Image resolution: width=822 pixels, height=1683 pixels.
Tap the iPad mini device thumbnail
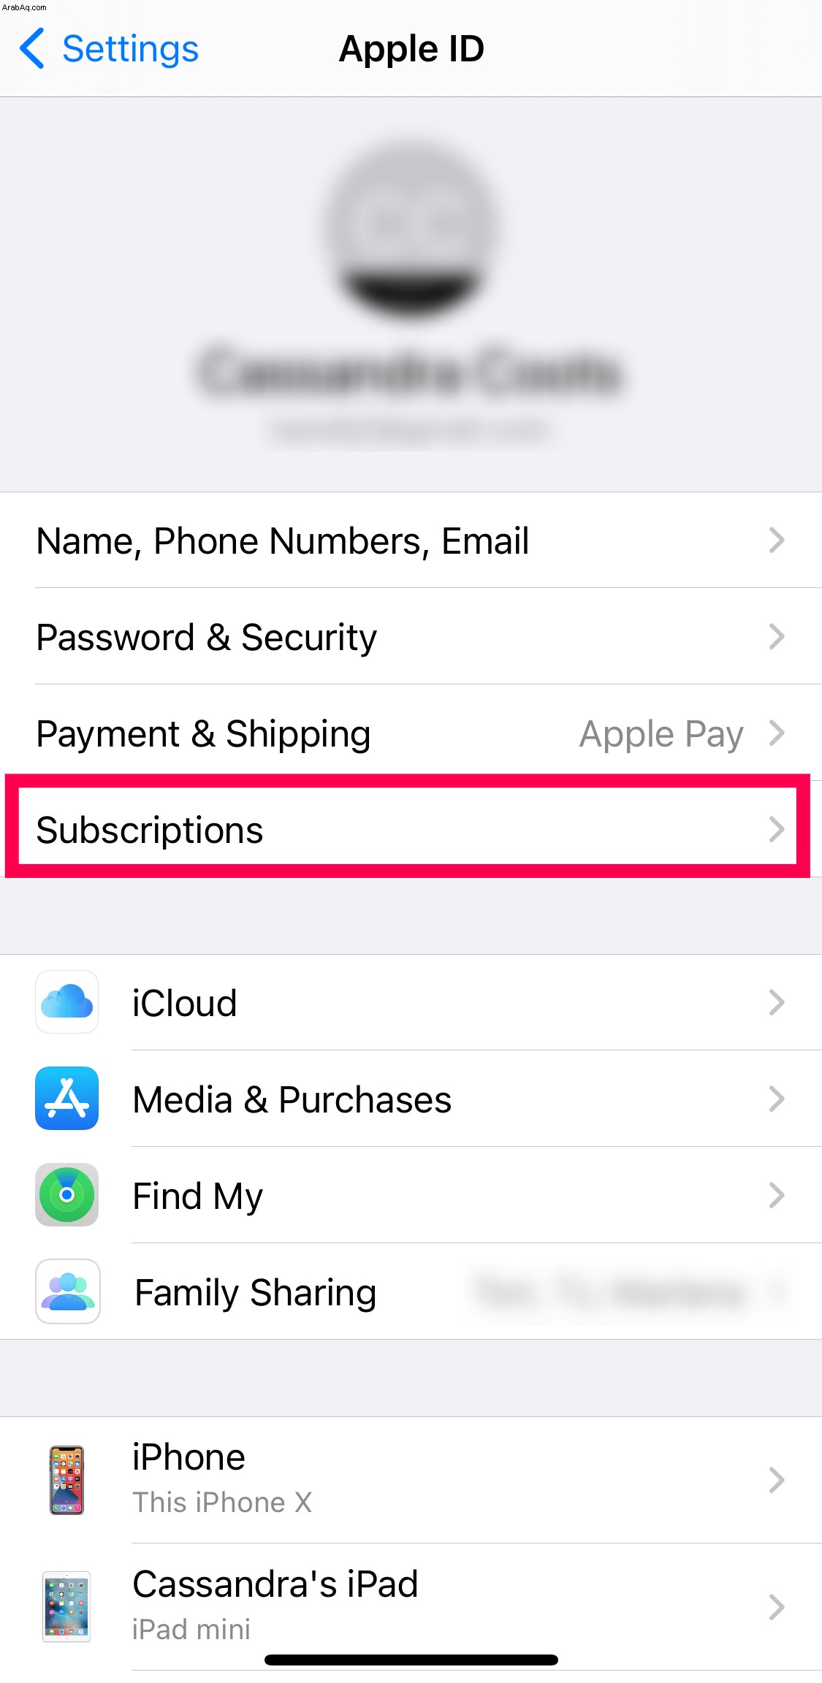[x=66, y=1606]
